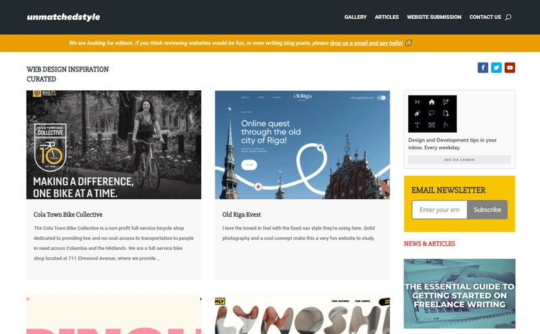
Task: Click the 'NEWS & ARTICLES' heading
Action: click(x=429, y=244)
